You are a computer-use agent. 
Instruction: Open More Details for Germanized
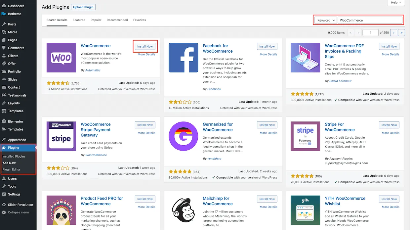tap(268, 133)
